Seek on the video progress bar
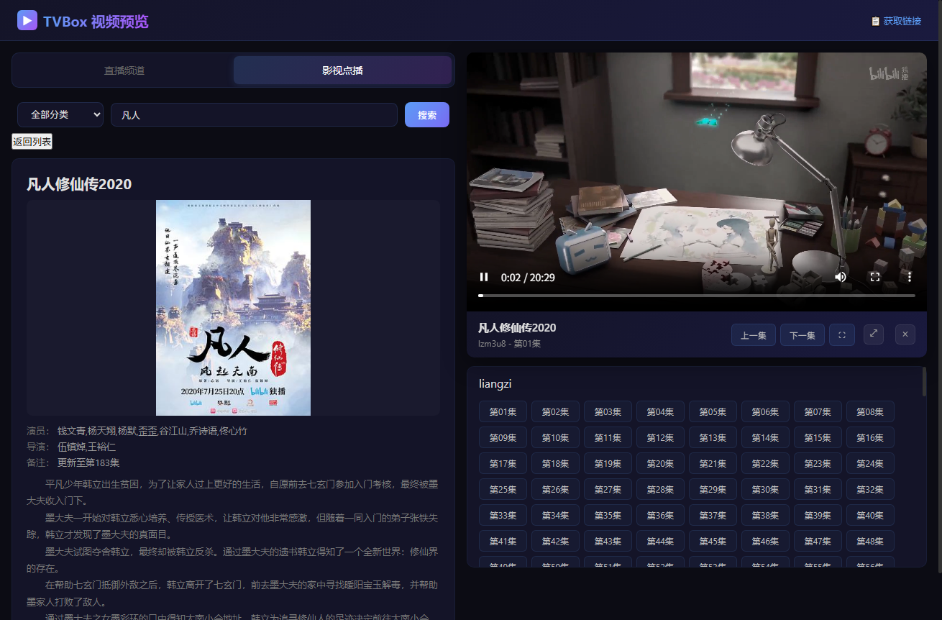 697,296
